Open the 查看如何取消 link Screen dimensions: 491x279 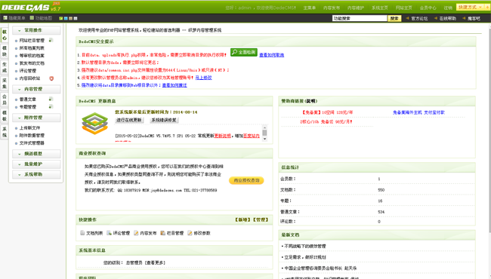[x=271, y=55]
